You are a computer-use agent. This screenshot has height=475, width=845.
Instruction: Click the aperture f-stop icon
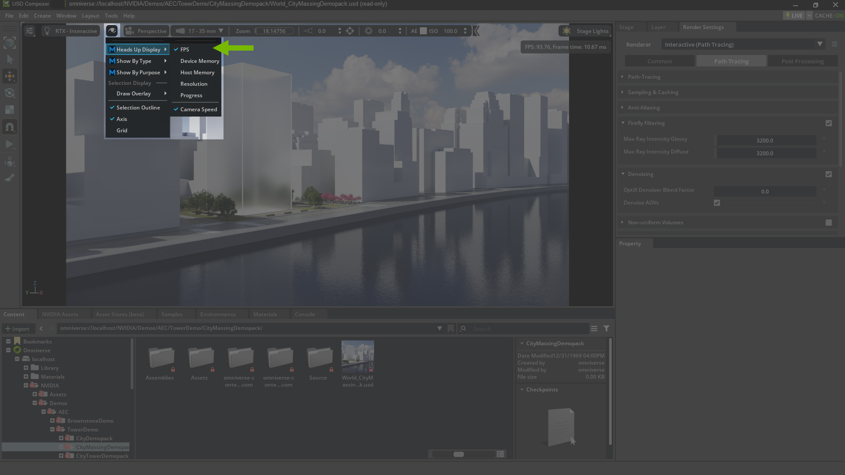tap(368, 31)
